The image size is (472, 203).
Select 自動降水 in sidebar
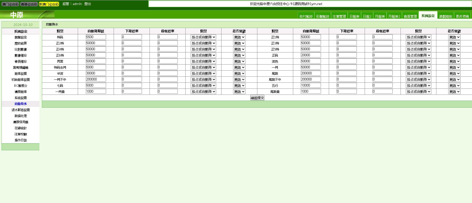pyautogui.click(x=20, y=104)
